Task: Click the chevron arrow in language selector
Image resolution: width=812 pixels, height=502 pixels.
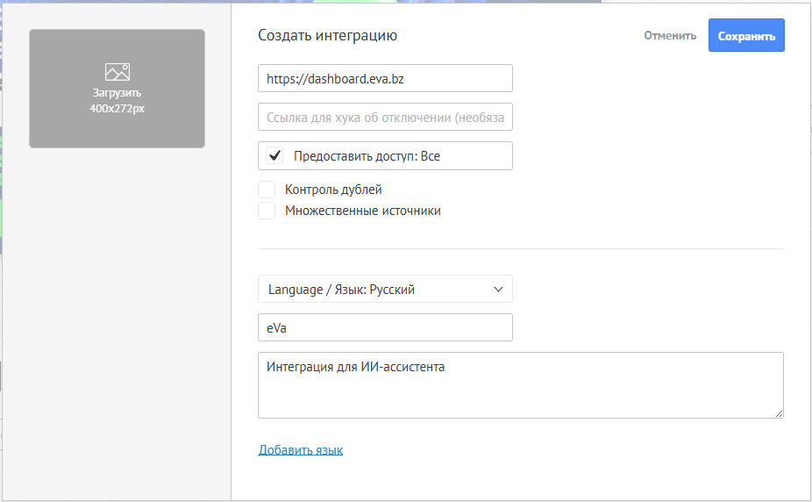Action: [498, 289]
